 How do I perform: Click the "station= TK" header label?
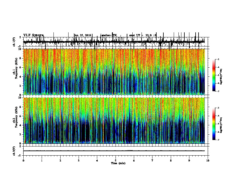(109, 35)
